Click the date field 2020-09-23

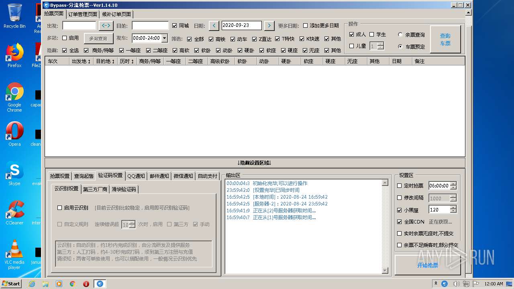coord(242,25)
